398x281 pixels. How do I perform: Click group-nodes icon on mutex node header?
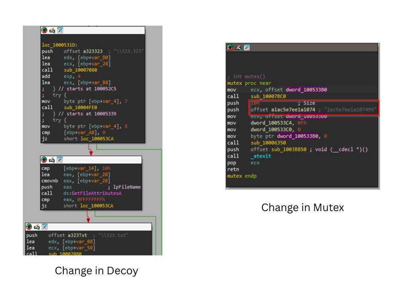point(246,48)
